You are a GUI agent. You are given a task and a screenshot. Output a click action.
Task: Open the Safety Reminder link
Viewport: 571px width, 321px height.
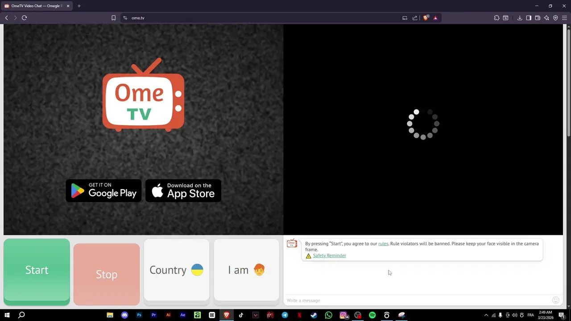coord(330,255)
